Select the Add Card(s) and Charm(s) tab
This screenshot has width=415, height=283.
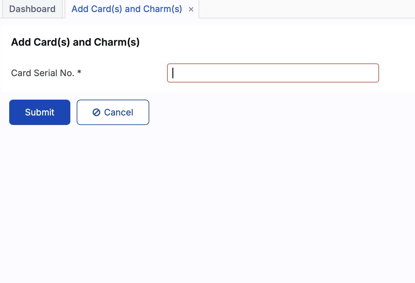[127, 9]
